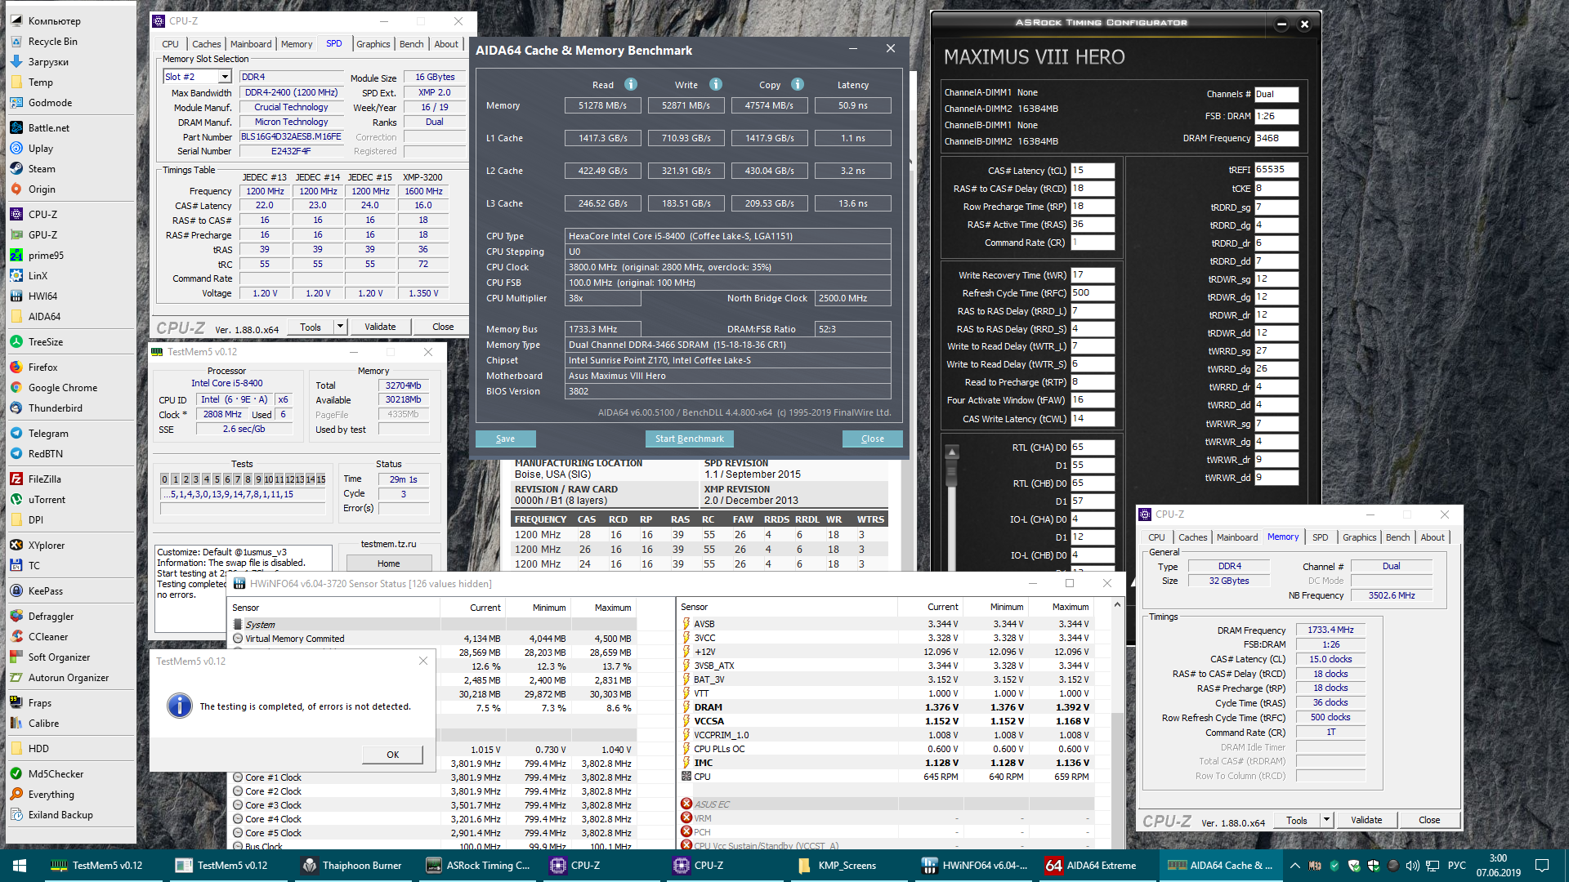Viewport: 1569px width, 882px height.
Task: Toggle test number 0 box in TestMem5
Action: pos(165,479)
